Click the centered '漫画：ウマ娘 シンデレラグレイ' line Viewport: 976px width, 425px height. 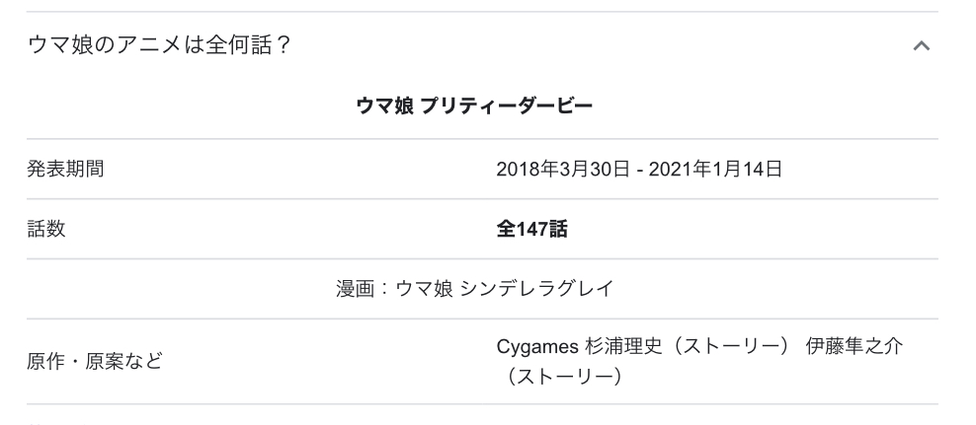[474, 289]
